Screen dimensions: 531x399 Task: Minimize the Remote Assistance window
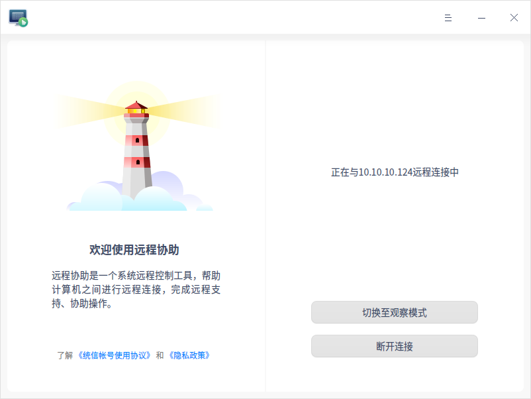[481, 18]
